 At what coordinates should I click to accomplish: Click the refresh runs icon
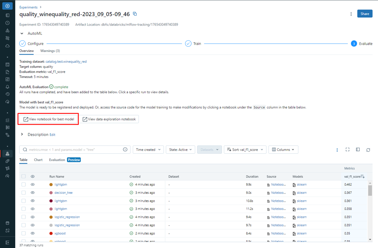pyautogui.click(x=368, y=150)
